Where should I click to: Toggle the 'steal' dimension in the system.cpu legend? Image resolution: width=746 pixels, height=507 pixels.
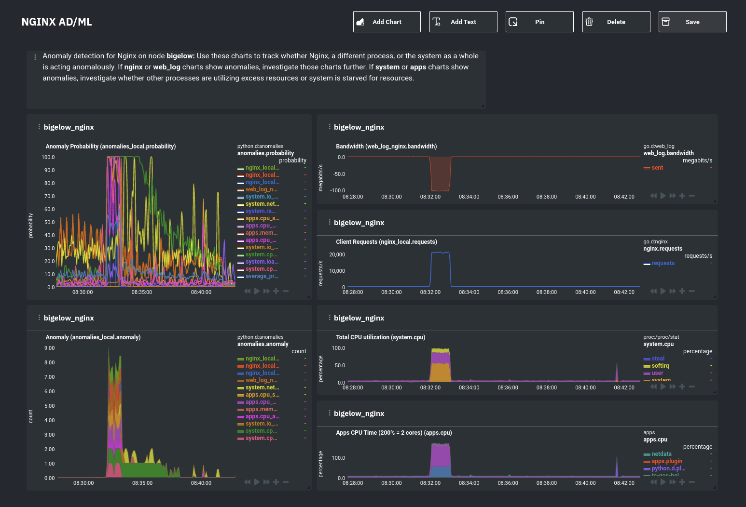[x=658, y=359]
